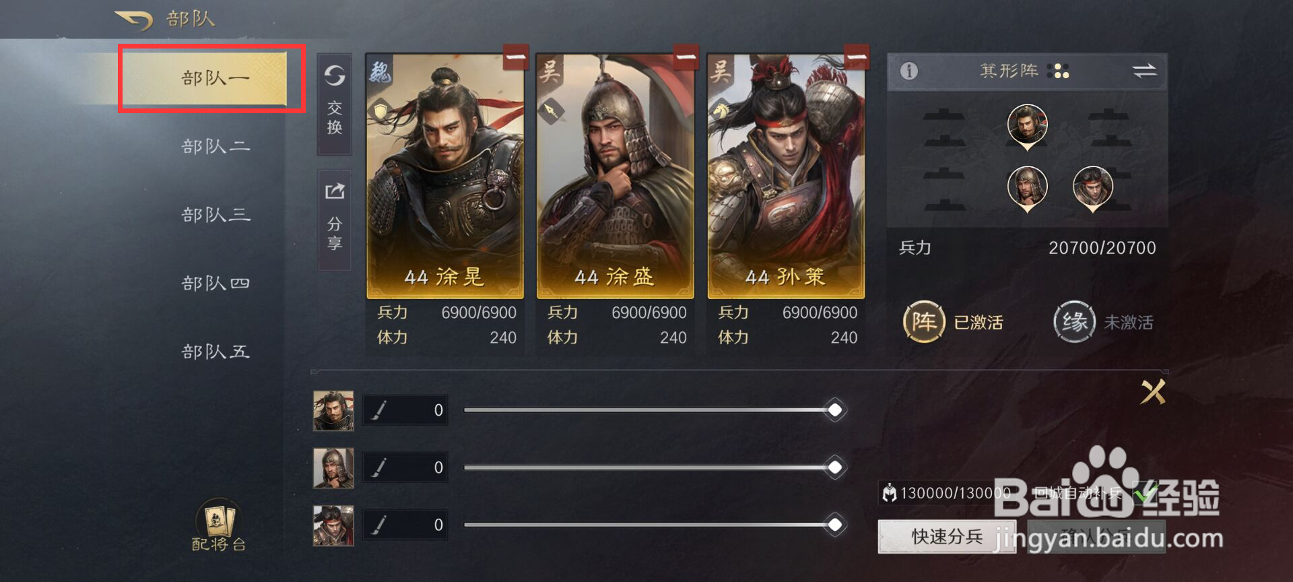Click the crossed swords icon
The height and width of the screenshot is (582, 1293).
pyautogui.click(x=1152, y=392)
